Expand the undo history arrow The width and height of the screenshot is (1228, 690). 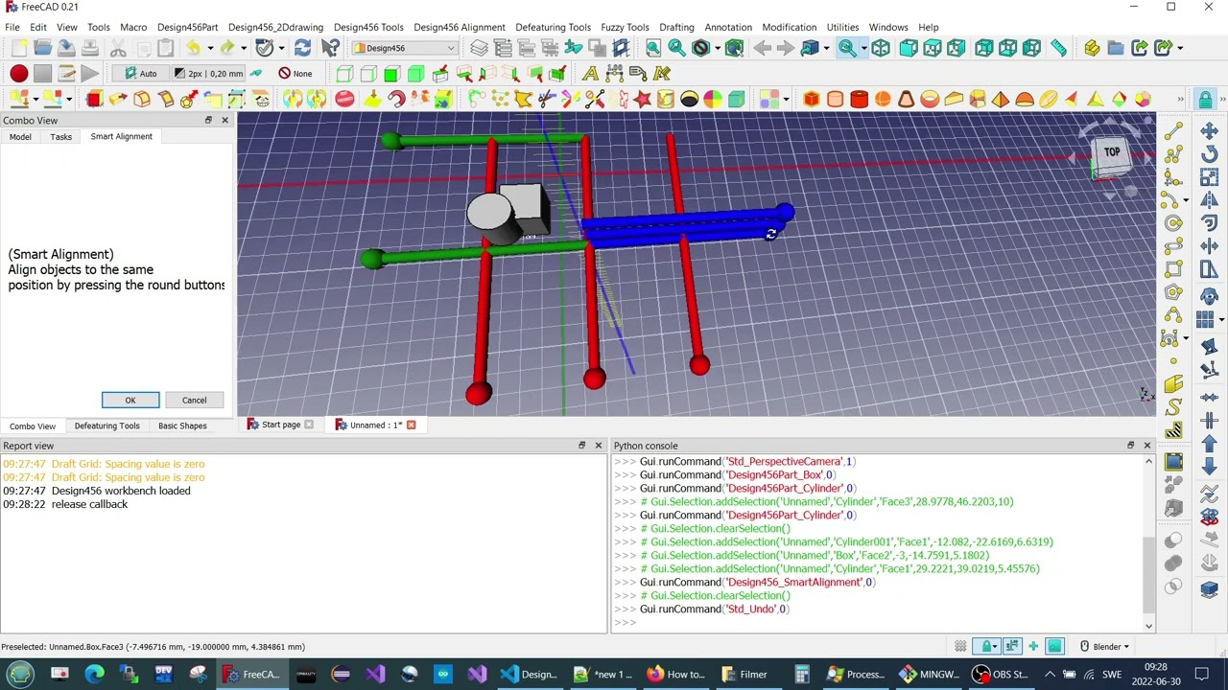208,48
